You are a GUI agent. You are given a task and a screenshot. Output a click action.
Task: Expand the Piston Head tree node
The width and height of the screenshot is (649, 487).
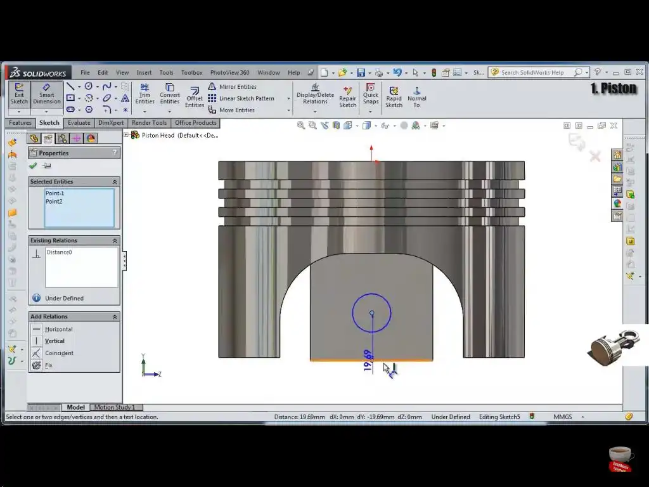127,135
